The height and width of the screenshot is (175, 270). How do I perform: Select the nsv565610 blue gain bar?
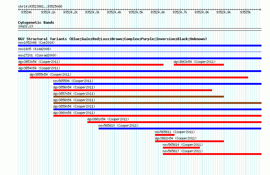pyautogui.click(x=180, y=129)
